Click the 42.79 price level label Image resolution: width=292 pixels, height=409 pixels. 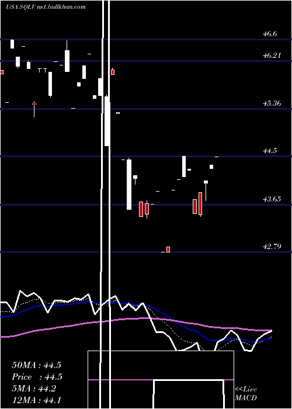tap(272, 246)
